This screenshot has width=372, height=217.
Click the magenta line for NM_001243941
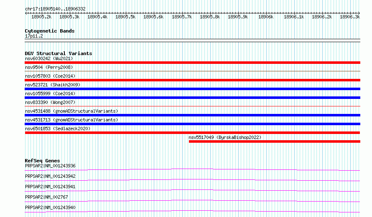pyautogui.click(x=192, y=190)
